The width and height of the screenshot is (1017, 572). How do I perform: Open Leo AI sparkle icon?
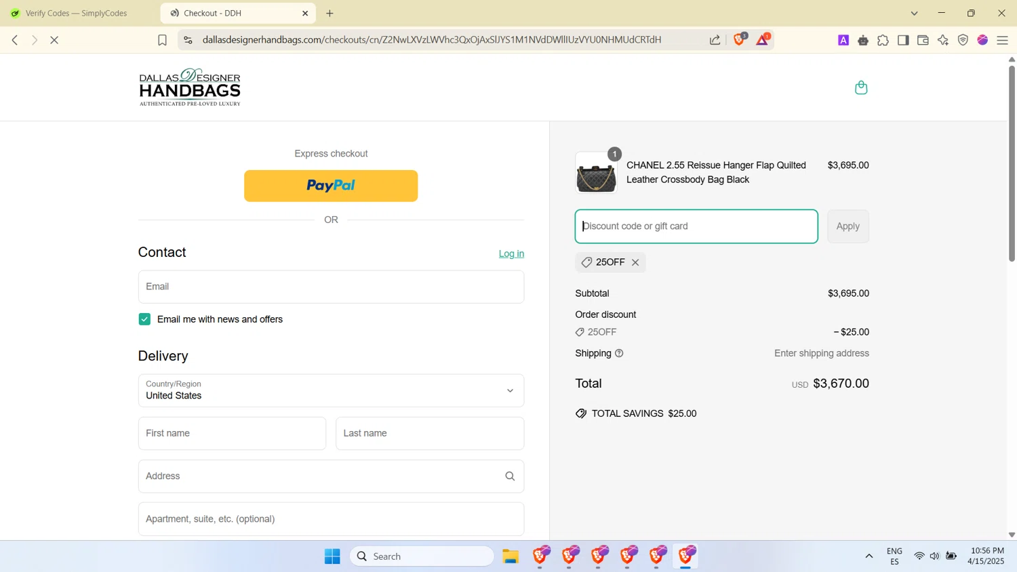coord(943,41)
